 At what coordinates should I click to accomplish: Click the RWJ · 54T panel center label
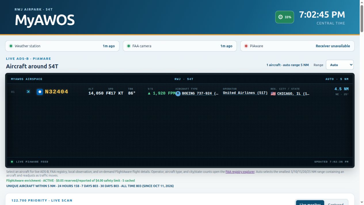click(x=184, y=79)
